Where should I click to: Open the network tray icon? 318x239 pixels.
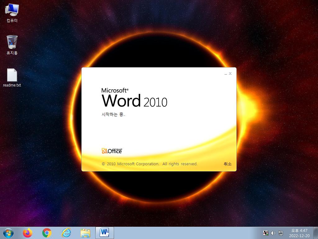pyautogui.click(x=281, y=233)
